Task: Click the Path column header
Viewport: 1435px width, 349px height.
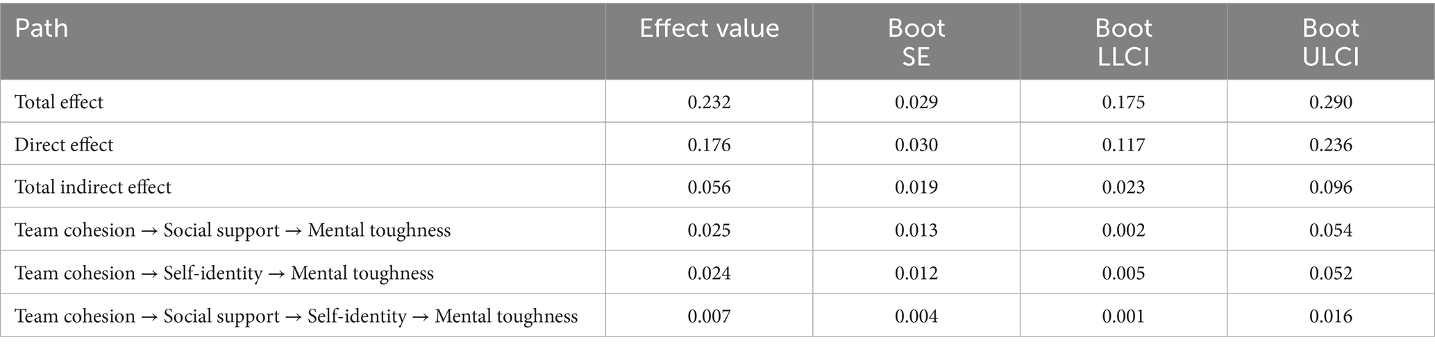Action: click(42, 28)
